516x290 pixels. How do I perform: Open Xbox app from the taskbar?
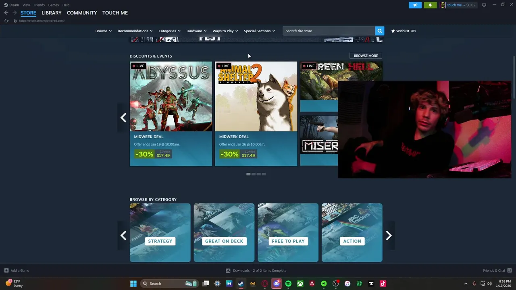click(300, 284)
